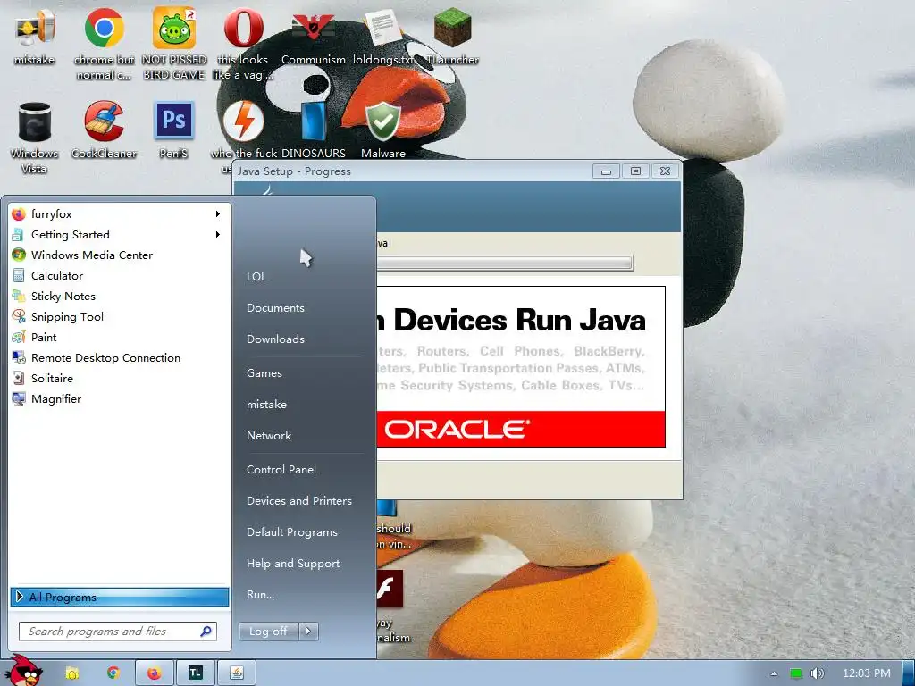Expand All Programs in the start menu
This screenshot has width=915, height=686.
click(120, 597)
